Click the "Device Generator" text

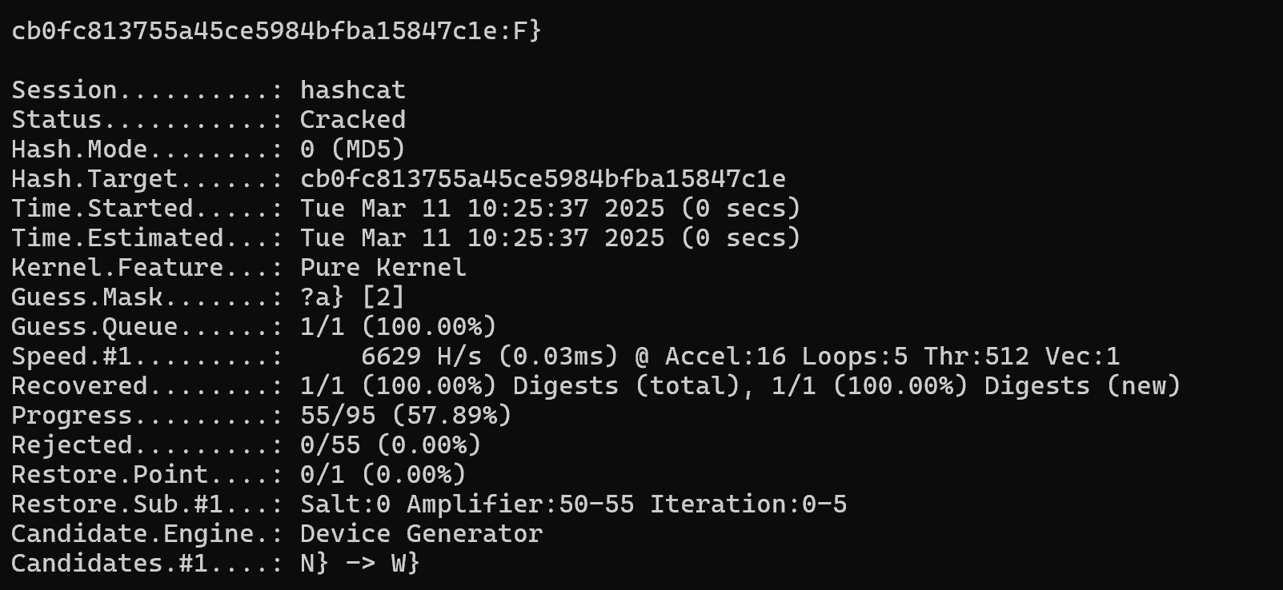pos(421,534)
